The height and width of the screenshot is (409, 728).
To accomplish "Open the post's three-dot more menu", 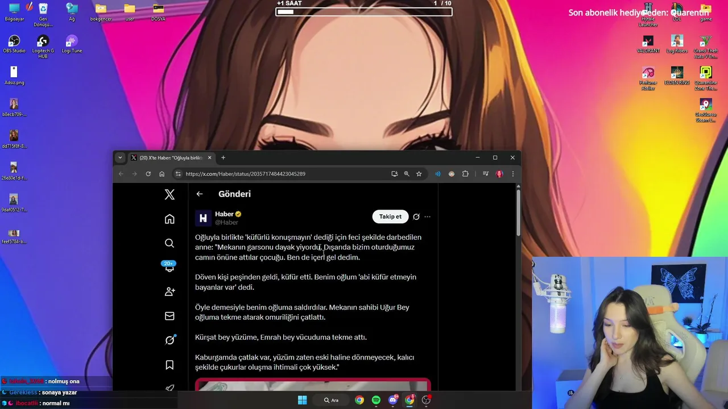I will (428, 216).
